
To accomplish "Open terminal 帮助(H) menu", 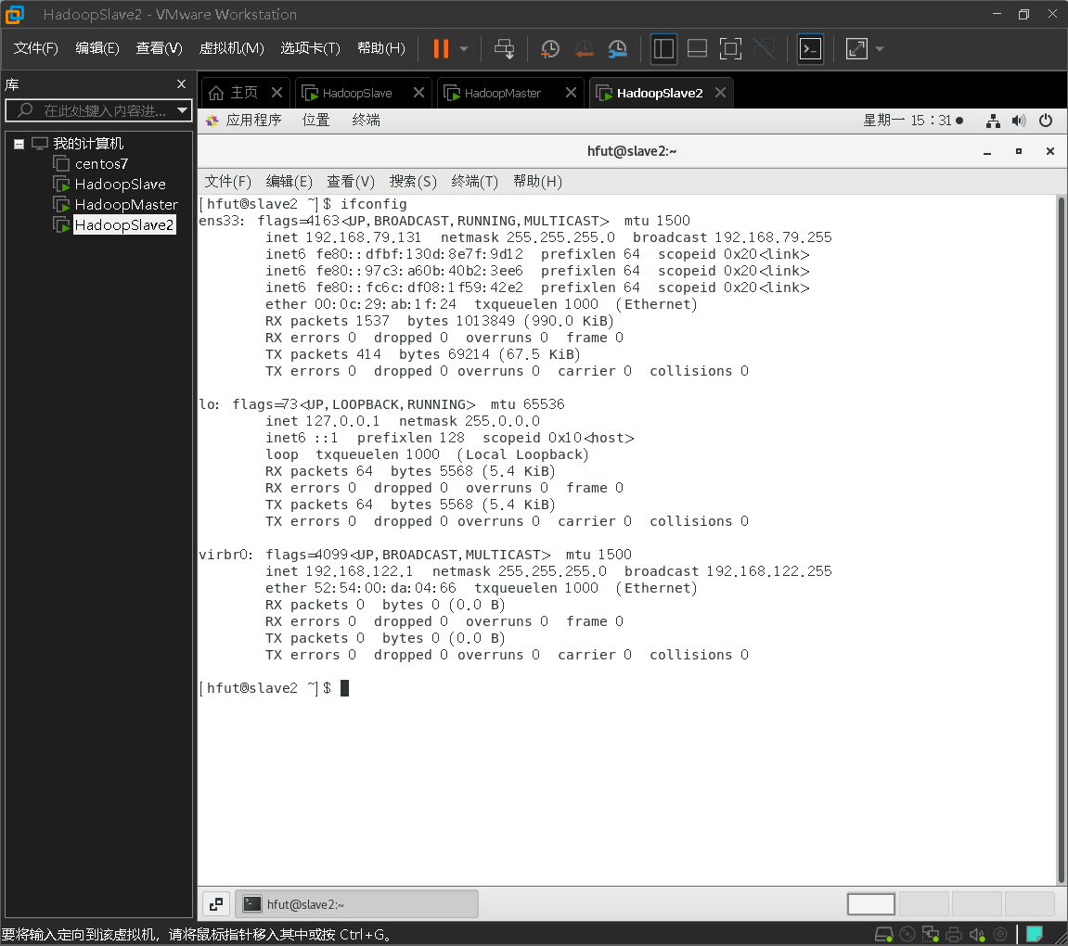I will [x=537, y=182].
